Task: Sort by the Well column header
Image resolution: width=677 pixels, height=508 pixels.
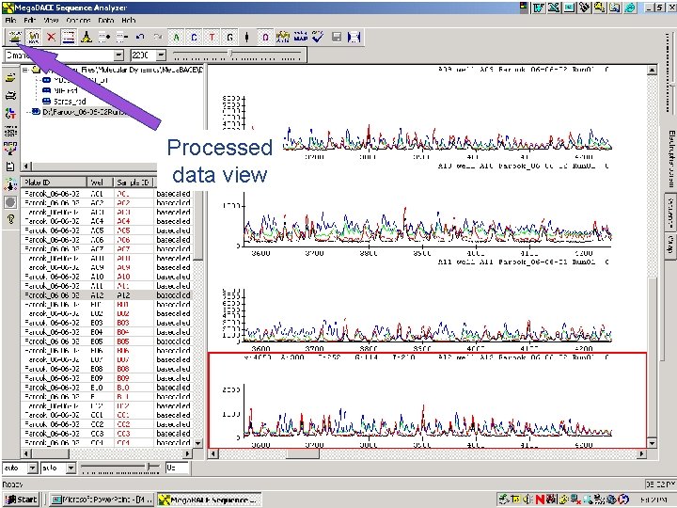Action: pos(100,183)
